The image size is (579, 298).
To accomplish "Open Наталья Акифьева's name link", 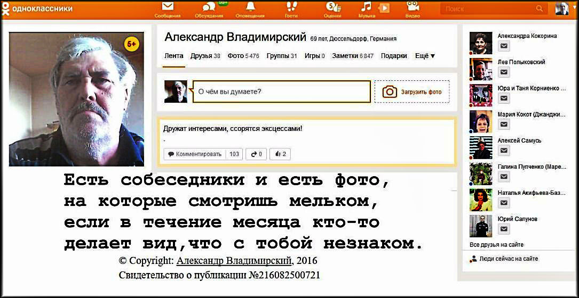I will click(x=532, y=193).
